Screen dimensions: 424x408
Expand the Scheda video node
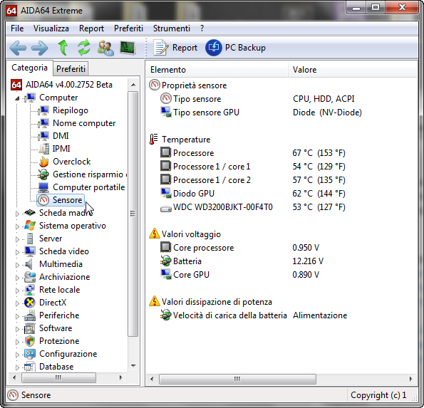(x=17, y=252)
